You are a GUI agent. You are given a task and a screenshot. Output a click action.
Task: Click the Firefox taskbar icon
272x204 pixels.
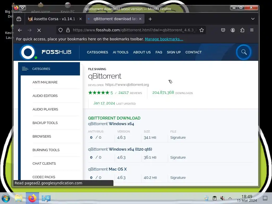click(x=32, y=198)
